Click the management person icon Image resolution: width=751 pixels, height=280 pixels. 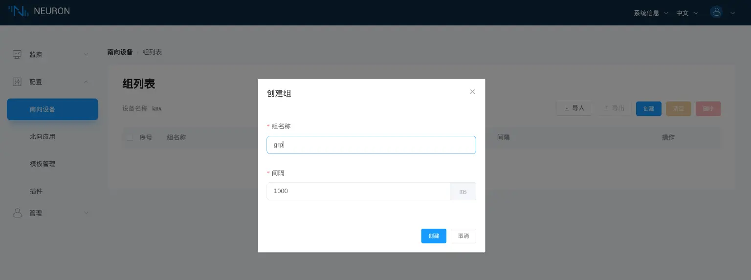click(x=17, y=213)
